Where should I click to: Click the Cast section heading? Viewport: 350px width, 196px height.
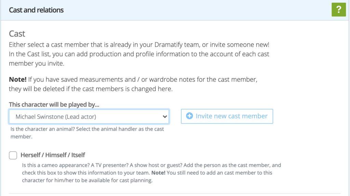(17, 34)
